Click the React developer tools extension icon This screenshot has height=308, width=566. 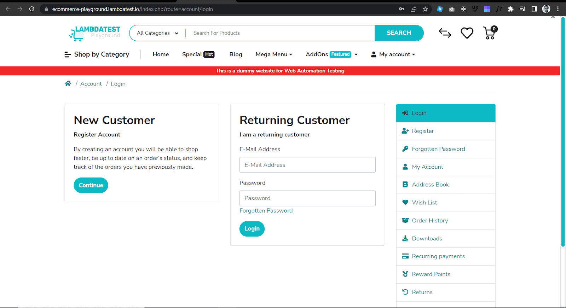(x=463, y=9)
